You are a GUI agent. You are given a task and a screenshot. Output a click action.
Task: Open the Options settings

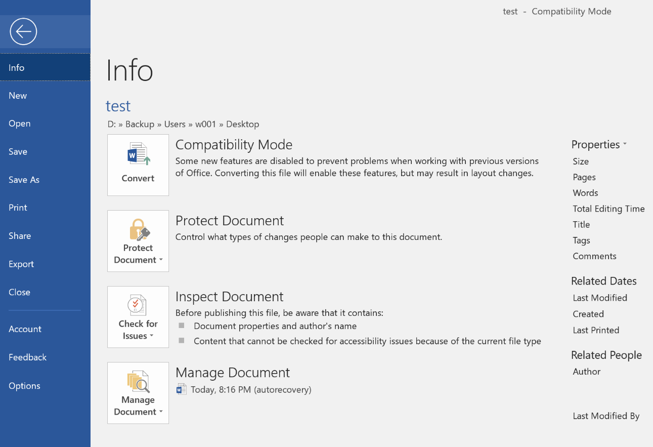24,386
